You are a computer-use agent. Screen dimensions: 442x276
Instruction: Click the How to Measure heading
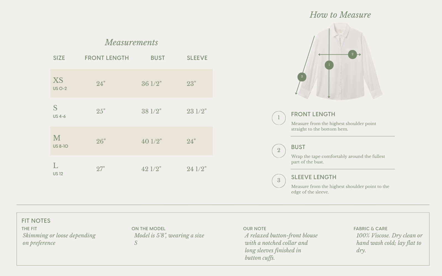pos(340,15)
